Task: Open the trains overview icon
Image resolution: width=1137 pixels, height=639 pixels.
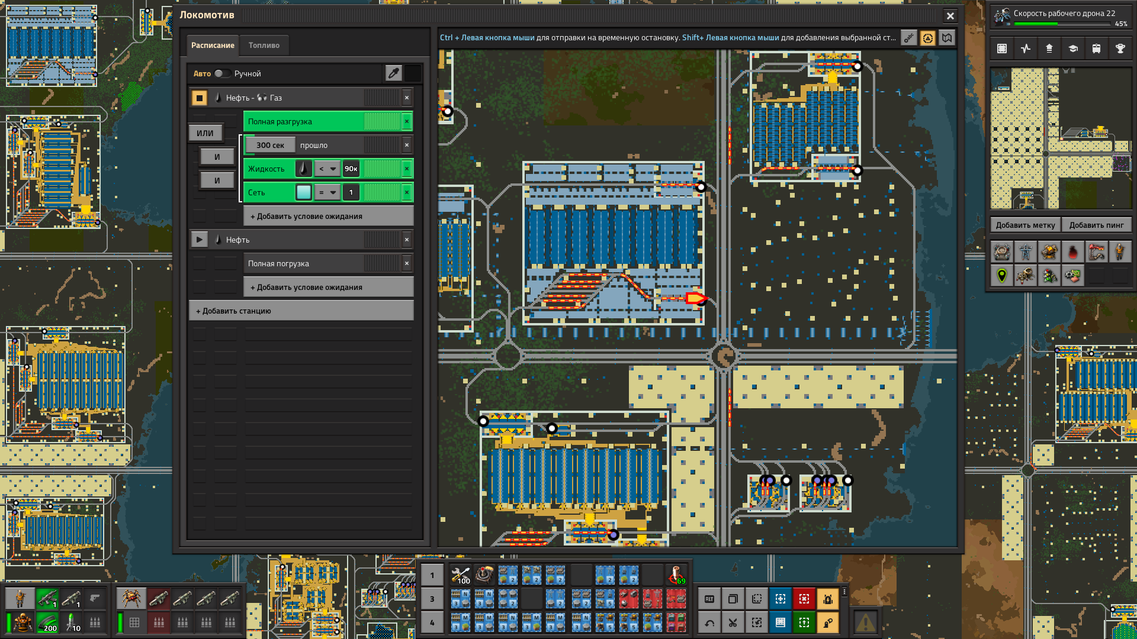Action: (1097, 49)
